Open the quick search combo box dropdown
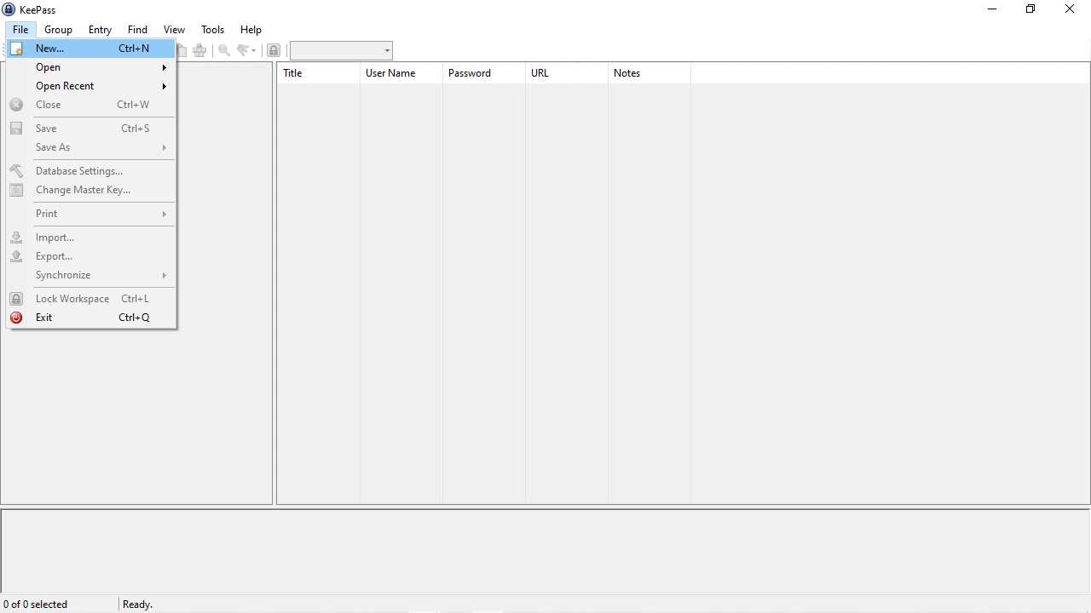1091x613 pixels. point(386,51)
